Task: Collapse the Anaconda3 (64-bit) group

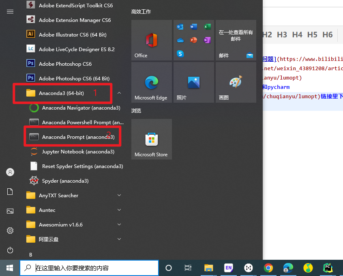Action: pos(119,93)
